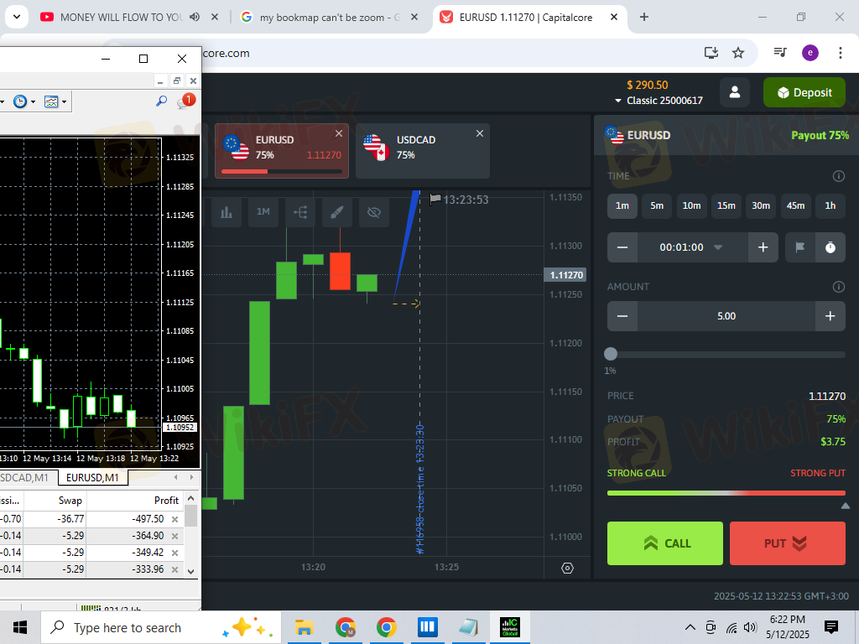Open the chart type candlestick icon
Image resolution: width=859 pixels, height=644 pixels.
tap(226, 212)
